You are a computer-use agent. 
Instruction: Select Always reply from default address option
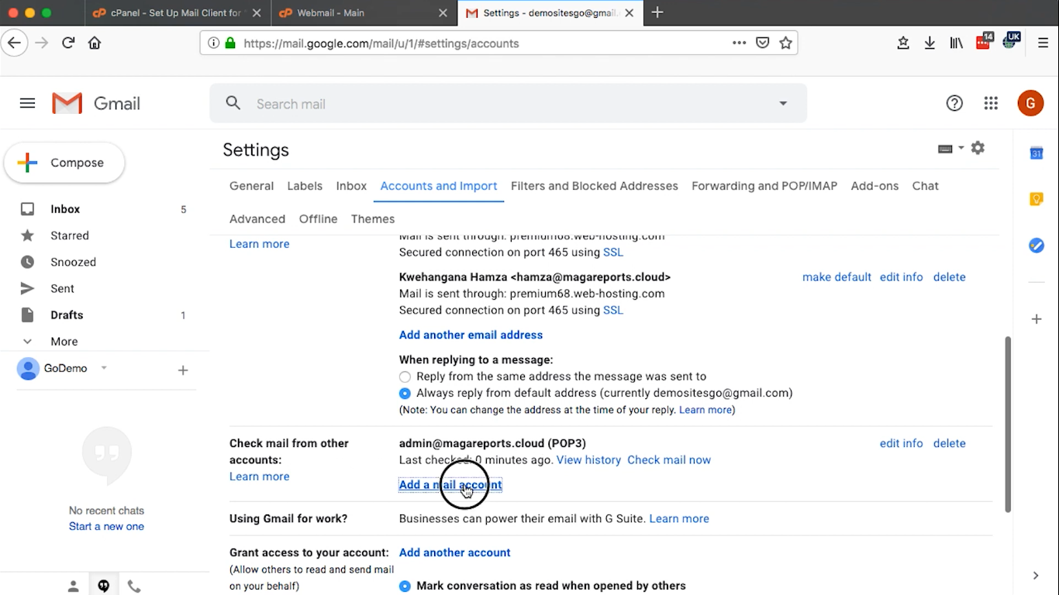[405, 394]
